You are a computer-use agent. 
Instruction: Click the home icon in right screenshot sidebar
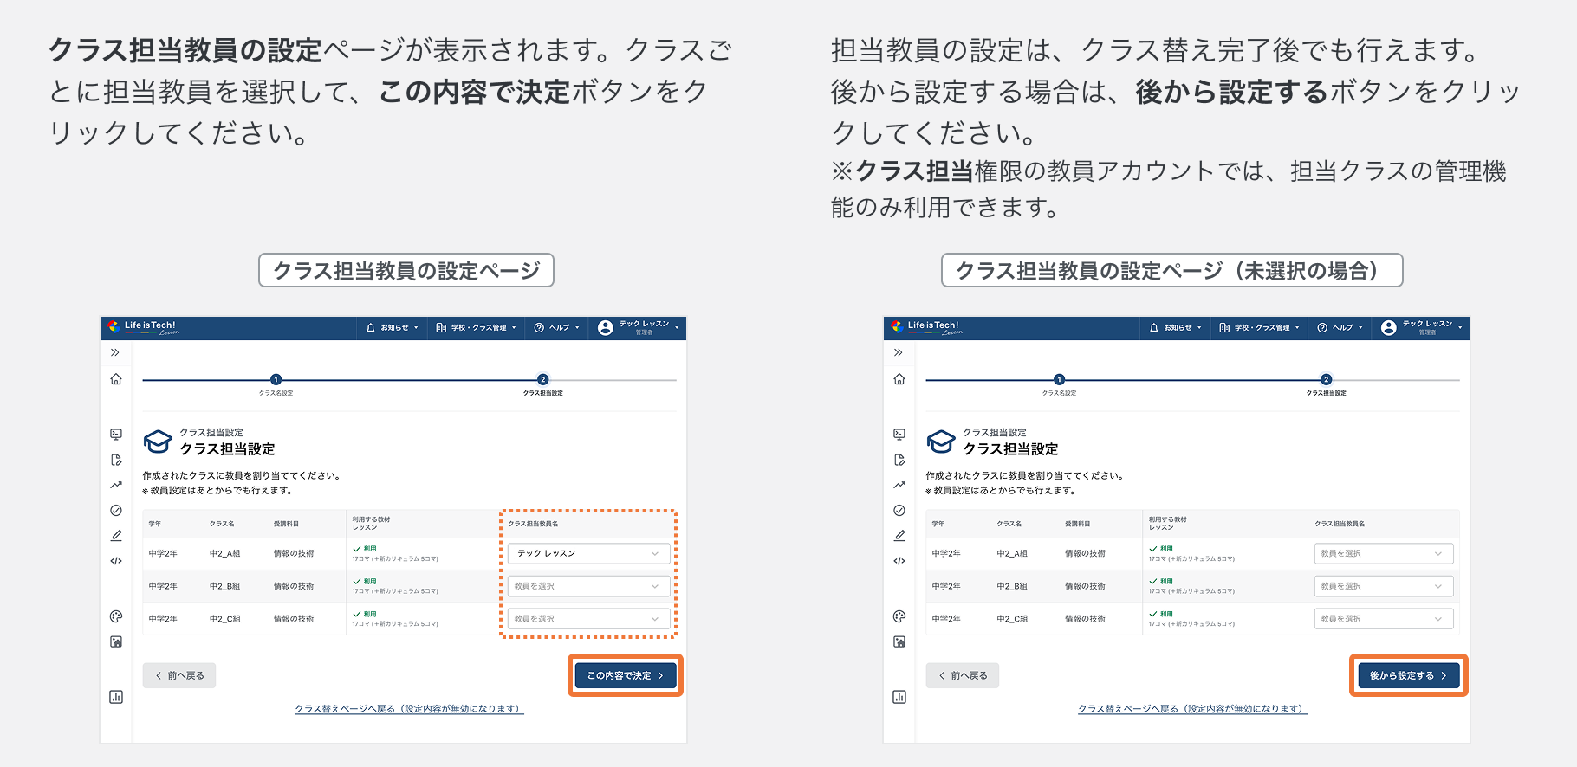pyautogui.click(x=899, y=379)
